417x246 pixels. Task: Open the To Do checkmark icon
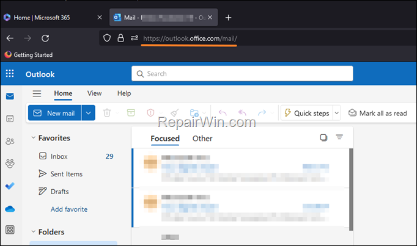tap(10, 186)
